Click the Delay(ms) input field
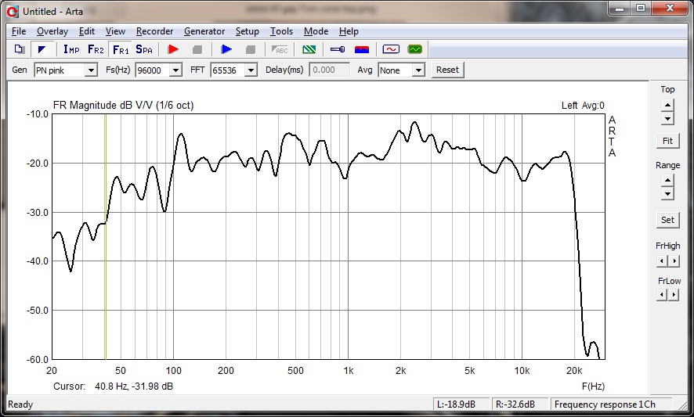The width and height of the screenshot is (694, 417). [329, 70]
